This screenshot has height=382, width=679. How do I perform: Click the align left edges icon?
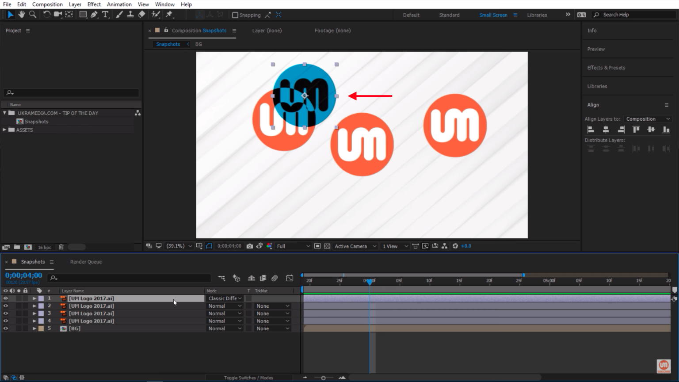591,130
